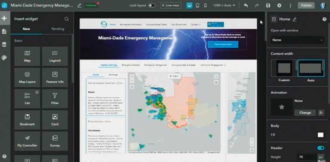Select the Custom content width option
The width and height of the screenshot is (330, 162).
tap(284, 68)
